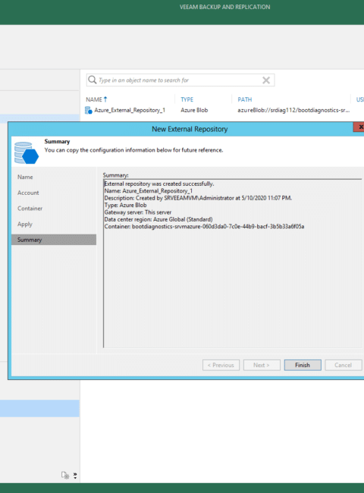Click the Next button
This screenshot has width=364, height=493.
click(x=262, y=365)
